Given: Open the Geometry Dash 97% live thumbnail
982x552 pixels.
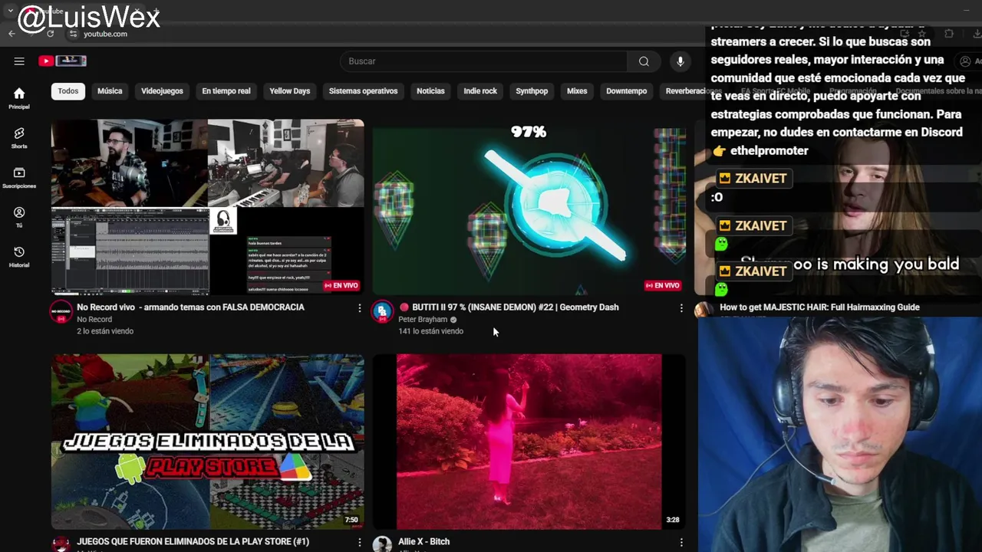Looking at the screenshot, I should [x=529, y=207].
